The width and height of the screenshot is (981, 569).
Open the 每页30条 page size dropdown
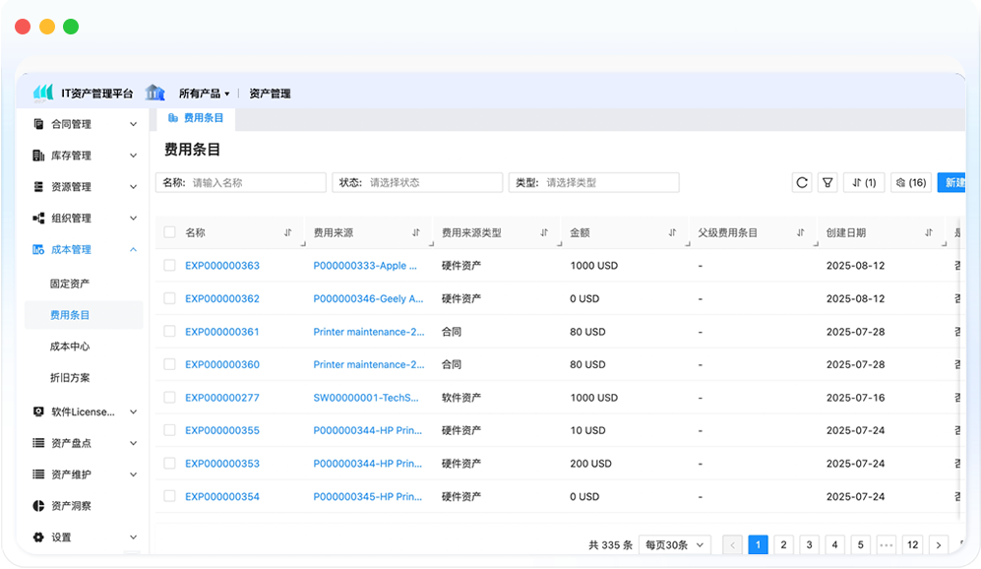point(674,544)
